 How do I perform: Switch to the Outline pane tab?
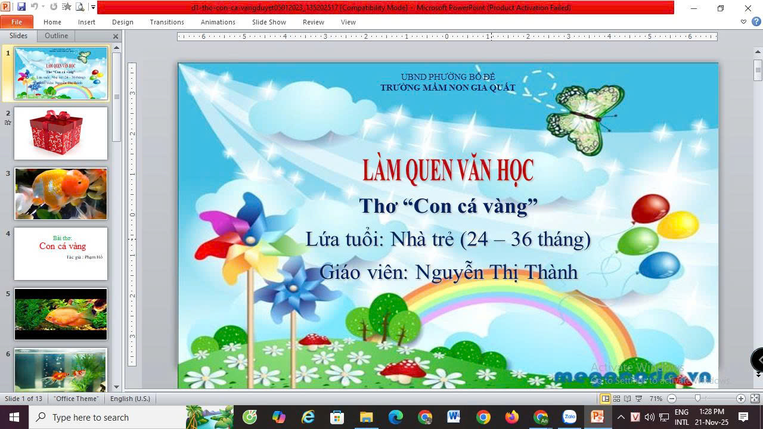[x=56, y=36]
